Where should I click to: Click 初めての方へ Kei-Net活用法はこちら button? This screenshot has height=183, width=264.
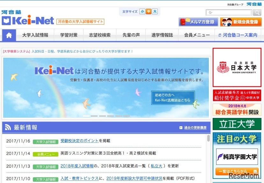173,98
